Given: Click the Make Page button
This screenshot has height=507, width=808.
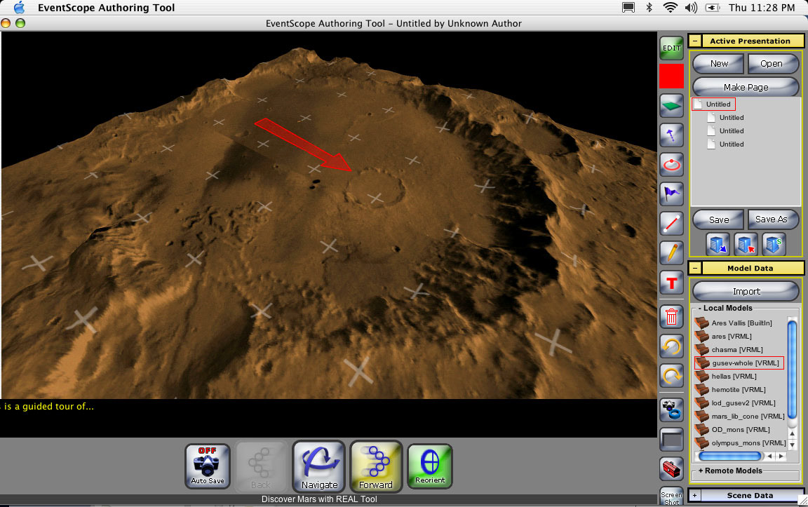Looking at the screenshot, I should click(746, 87).
